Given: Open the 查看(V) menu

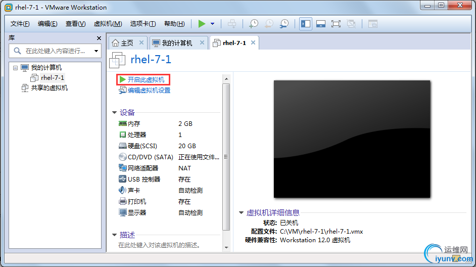Looking at the screenshot, I should click(x=76, y=24).
